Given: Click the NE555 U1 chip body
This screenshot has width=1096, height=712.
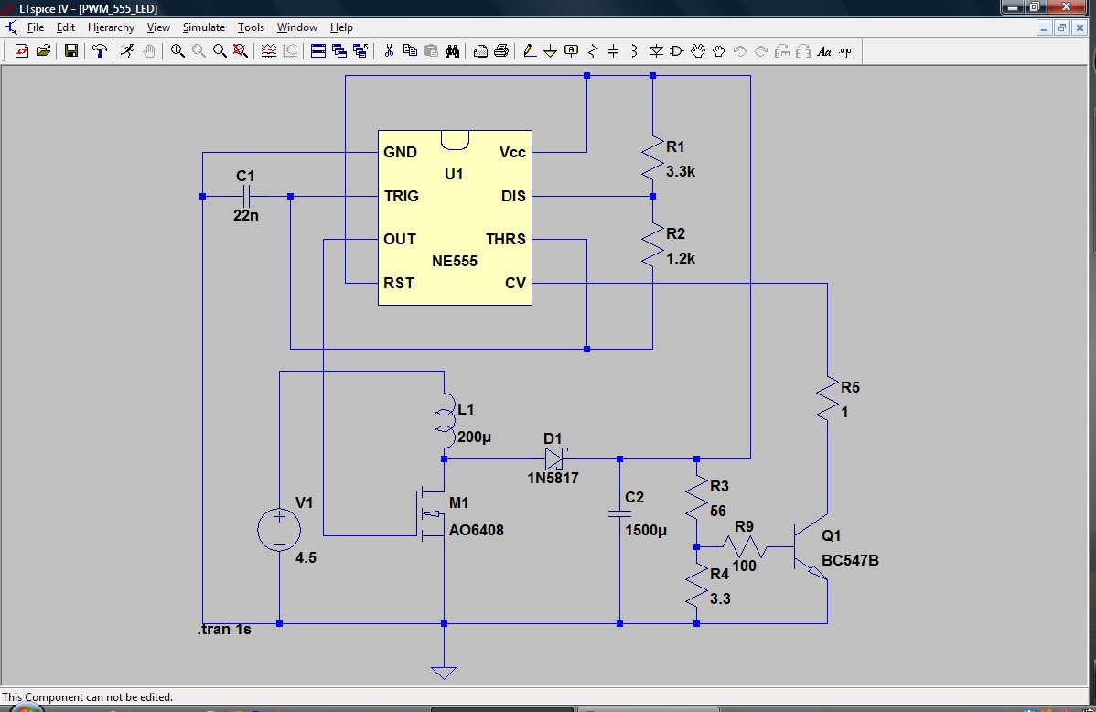Looking at the screenshot, I should pos(455,218).
